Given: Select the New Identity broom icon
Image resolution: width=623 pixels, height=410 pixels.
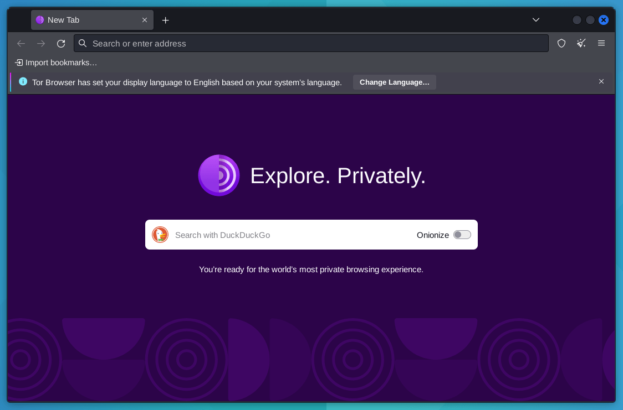Looking at the screenshot, I should pos(581,43).
